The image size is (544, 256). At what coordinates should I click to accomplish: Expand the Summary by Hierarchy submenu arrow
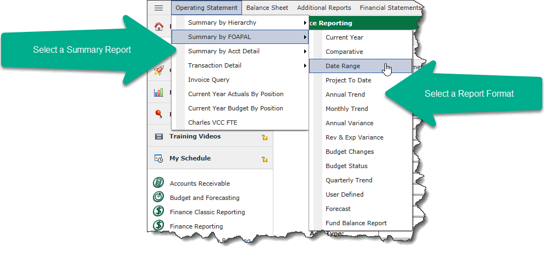coord(305,23)
